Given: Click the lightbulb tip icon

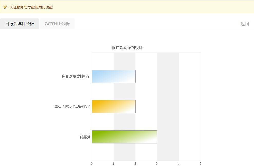Looking at the screenshot, I should point(5,7).
